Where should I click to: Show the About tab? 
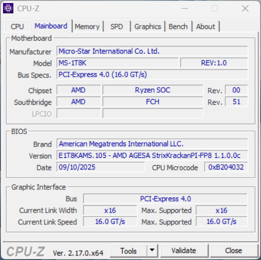[x=205, y=26]
